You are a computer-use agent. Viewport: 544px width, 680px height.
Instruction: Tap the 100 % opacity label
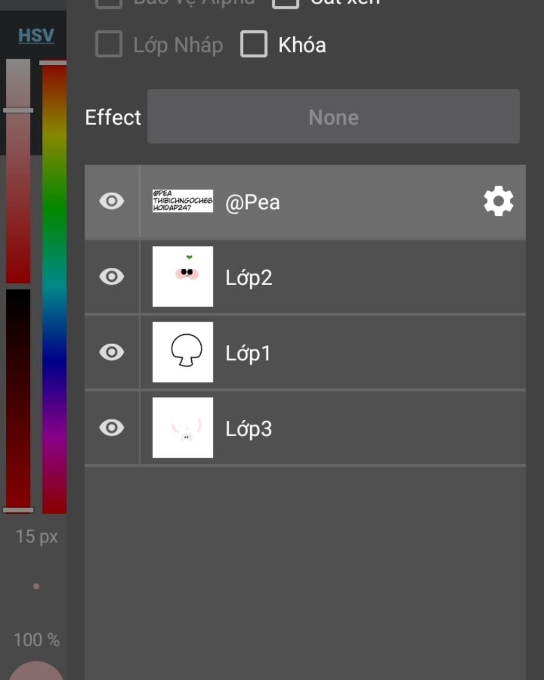click(36, 640)
